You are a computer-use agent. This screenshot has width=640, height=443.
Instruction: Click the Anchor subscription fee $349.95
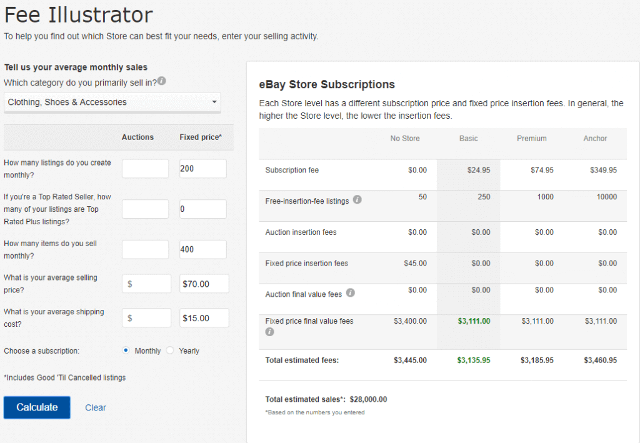tap(603, 170)
